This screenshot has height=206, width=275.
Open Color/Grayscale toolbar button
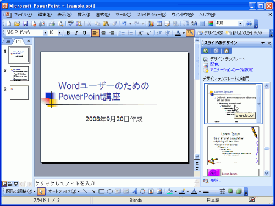(x=211, y=24)
